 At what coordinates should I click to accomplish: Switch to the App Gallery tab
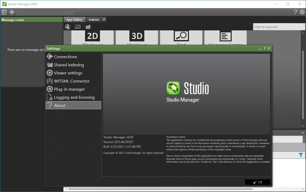coord(74,19)
